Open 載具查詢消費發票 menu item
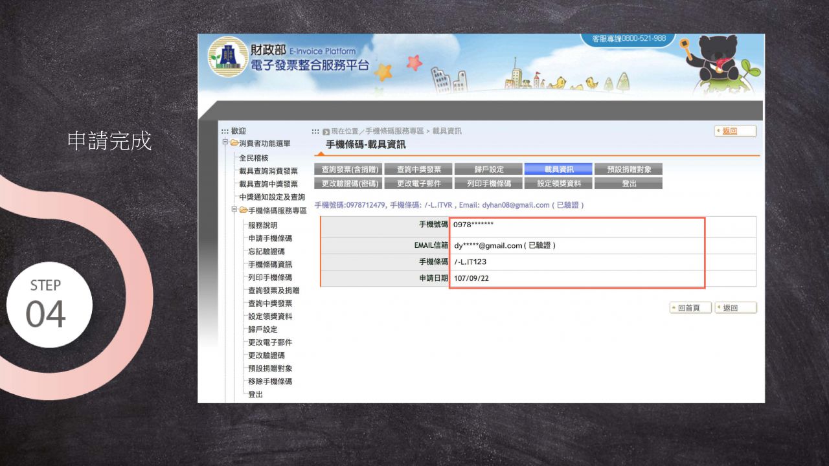Screen dimensions: 829x466 click(268, 171)
